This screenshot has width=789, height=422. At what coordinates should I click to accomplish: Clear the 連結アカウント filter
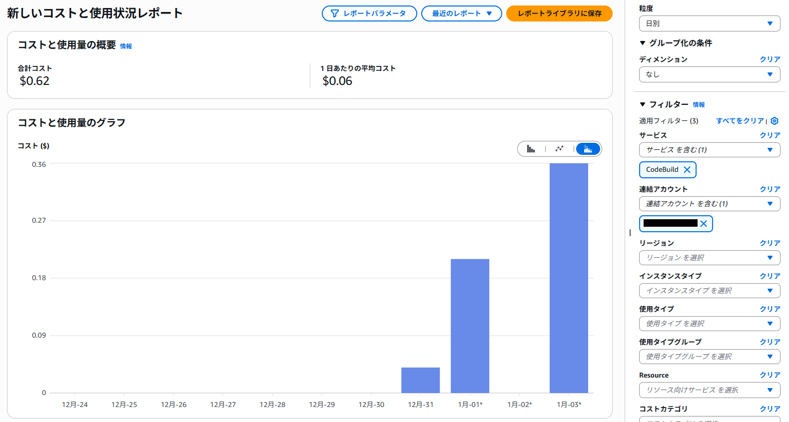(x=770, y=189)
